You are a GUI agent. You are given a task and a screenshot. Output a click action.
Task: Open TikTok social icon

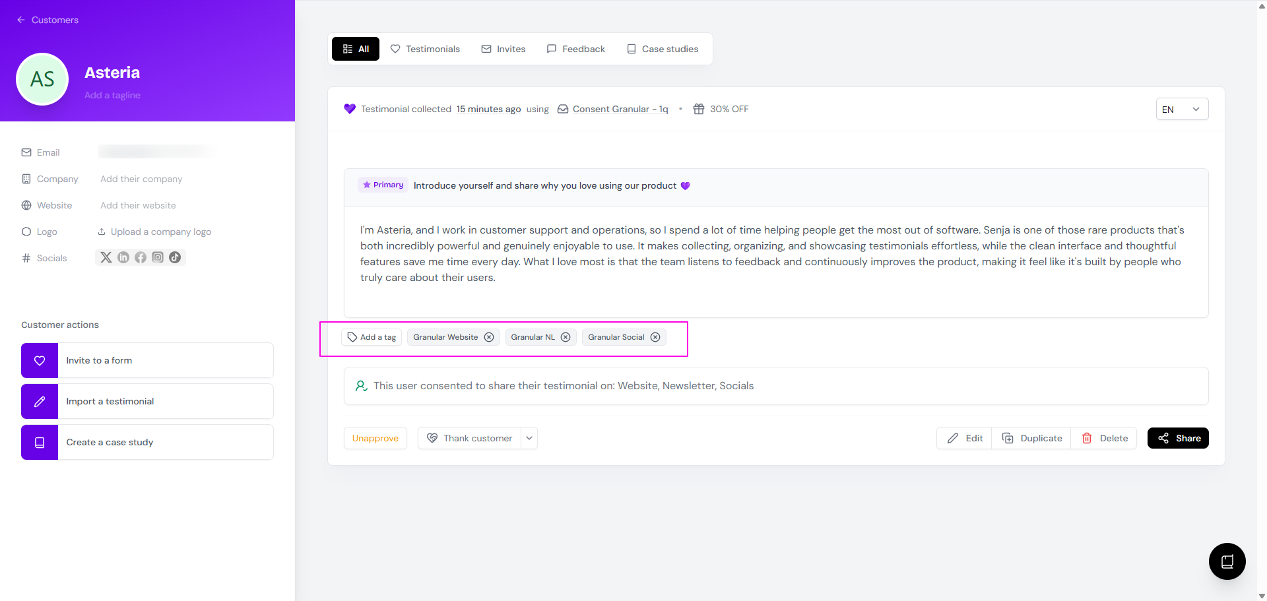click(x=175, y=257)
